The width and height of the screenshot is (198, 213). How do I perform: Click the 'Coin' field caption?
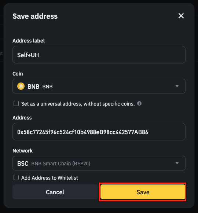tap(18, 74)
